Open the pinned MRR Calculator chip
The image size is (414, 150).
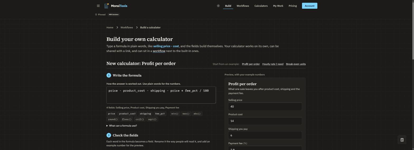pyautogui.click(x=114, y=14)
